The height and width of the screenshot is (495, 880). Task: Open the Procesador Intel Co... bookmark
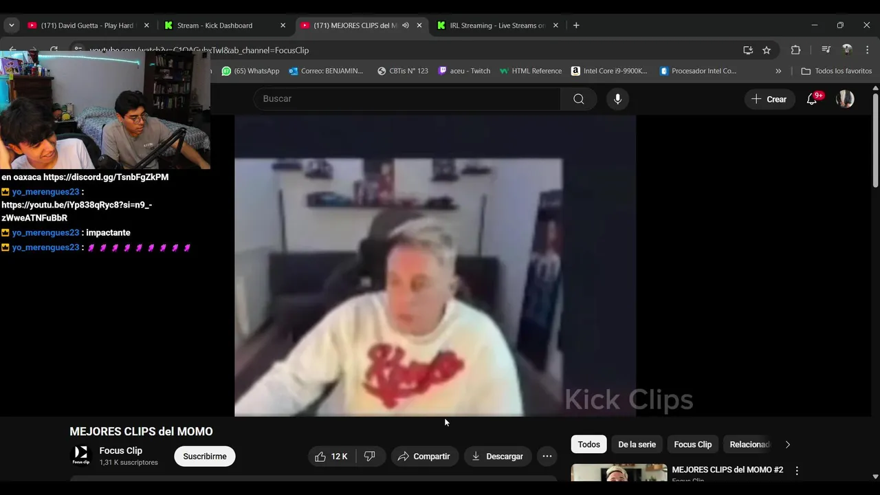(698, 71)
